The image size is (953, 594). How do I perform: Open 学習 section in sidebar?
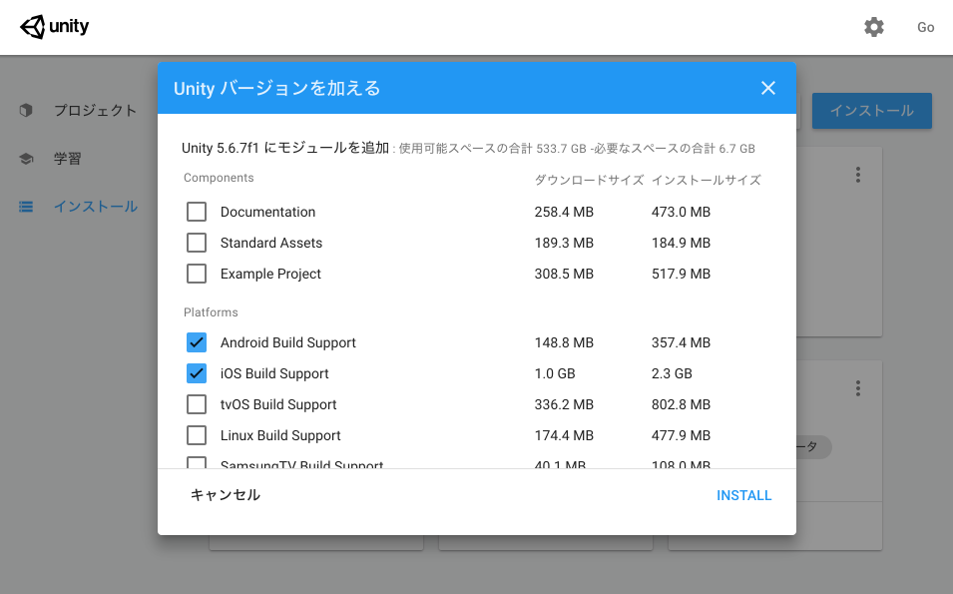[x=68, y=159]
